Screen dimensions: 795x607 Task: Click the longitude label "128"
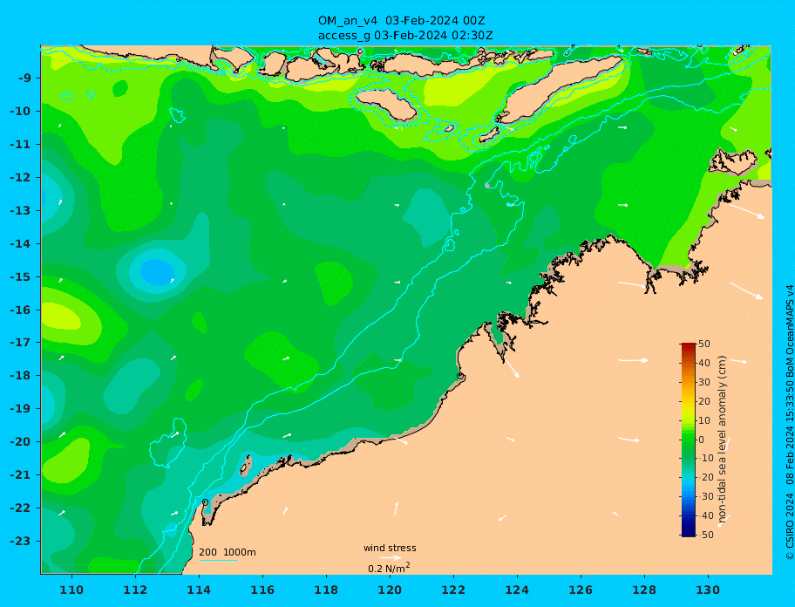point(644,590)
